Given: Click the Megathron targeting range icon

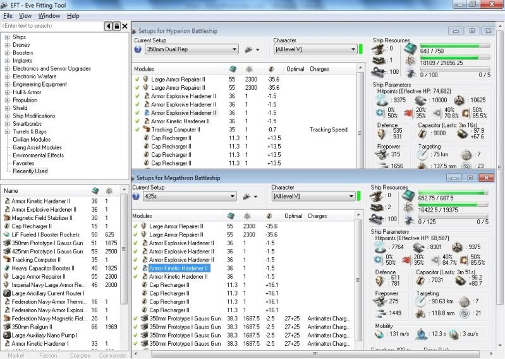Looking at the screenshot, I should tap(420, 301).
